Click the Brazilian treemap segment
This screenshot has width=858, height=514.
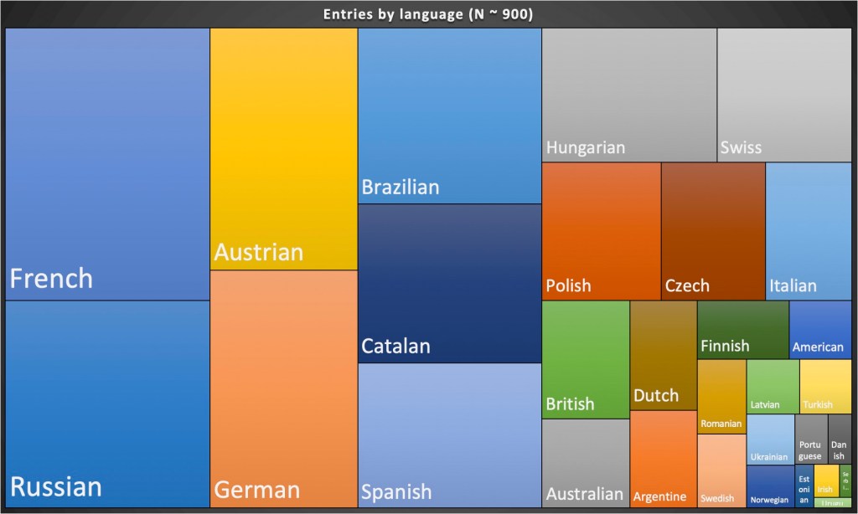pyautogui.click(x=449, y=116)
